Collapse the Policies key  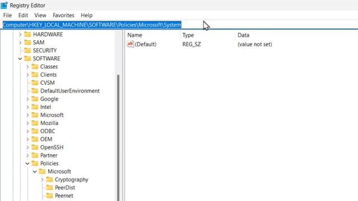[x=27, y=164]
